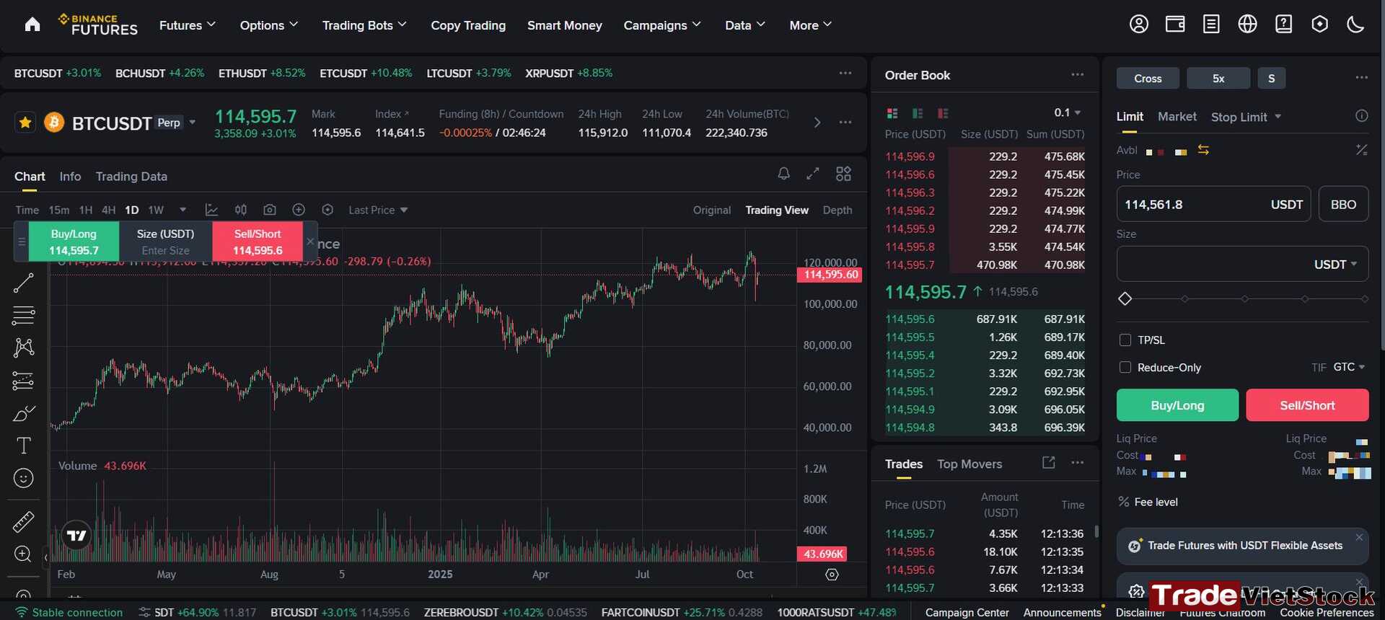Open the Last Price dropdown
The image size is (1385, 620).
coord(378,210)
